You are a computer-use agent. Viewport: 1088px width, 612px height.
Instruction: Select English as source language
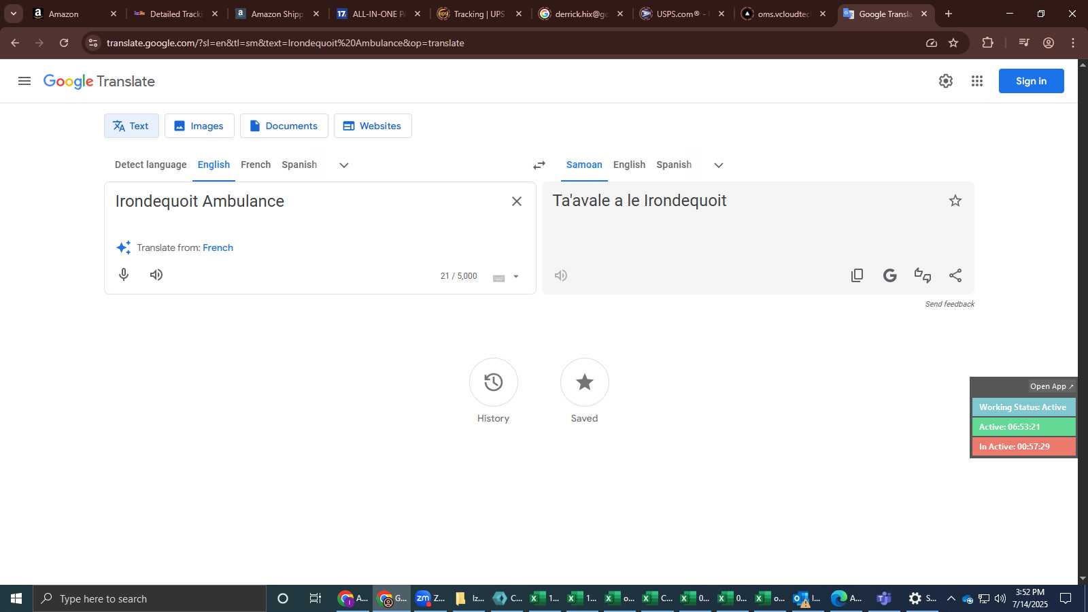point(214,165)
